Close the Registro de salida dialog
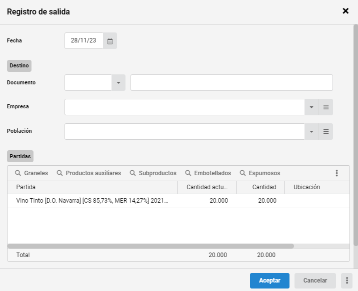Image resolution: width=358 pixels, height=291 pixels. coord(345,11)
